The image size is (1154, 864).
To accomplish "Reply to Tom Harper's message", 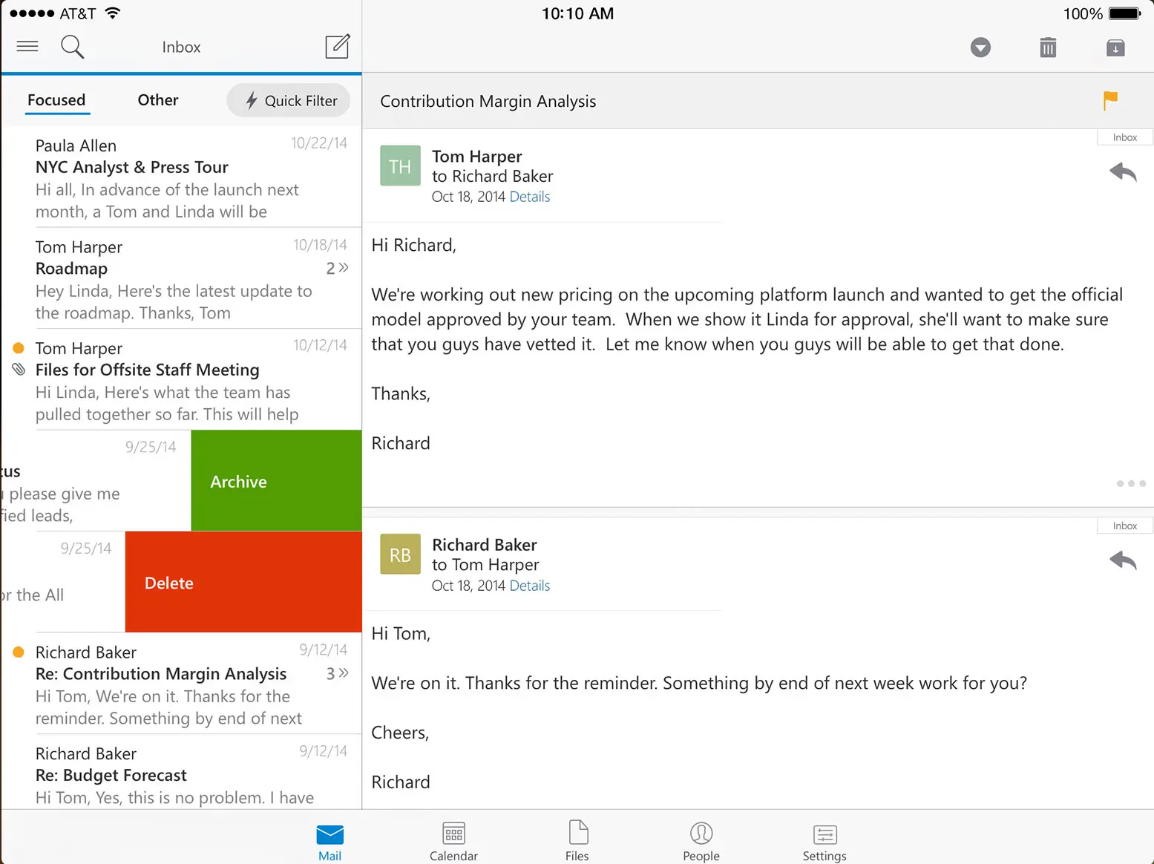I will [1124, 172].
